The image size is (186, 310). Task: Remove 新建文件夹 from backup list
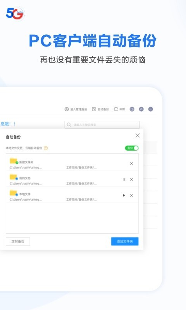[131, 164]
